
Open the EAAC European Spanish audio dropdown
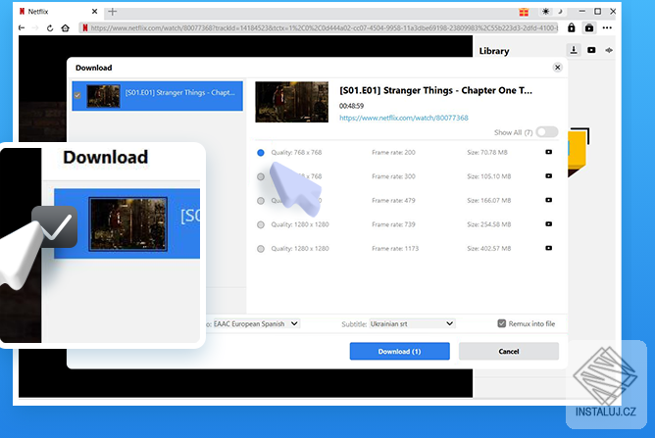point(256,323)
